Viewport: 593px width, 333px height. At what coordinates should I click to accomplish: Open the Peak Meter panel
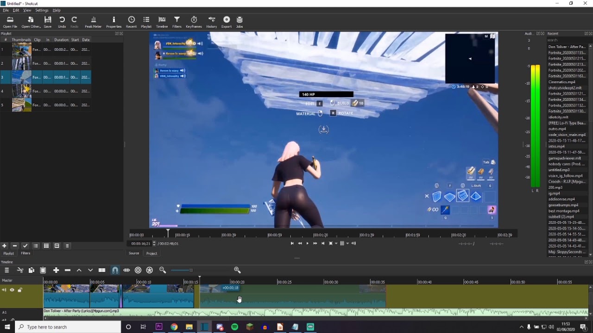click(93, 22)
